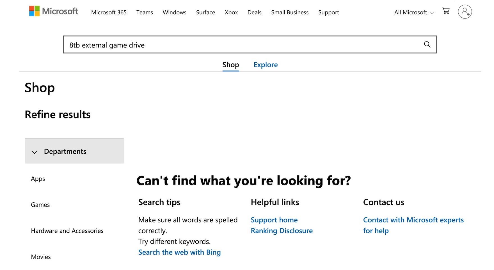Select the Shop tab
This screenshot has height=270, width=494.
(x=230, y=65)
